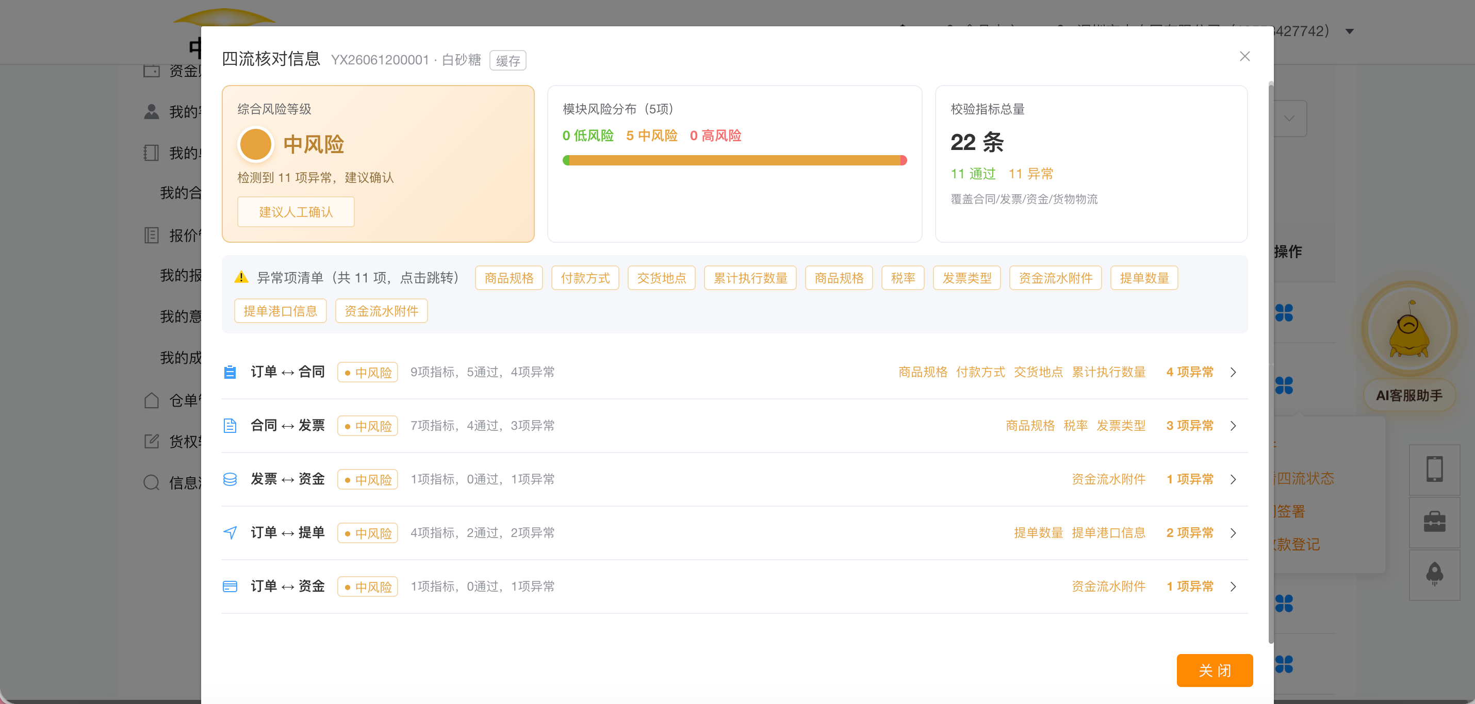Click the module risk distribution progress bar

[x=734, y=160]
